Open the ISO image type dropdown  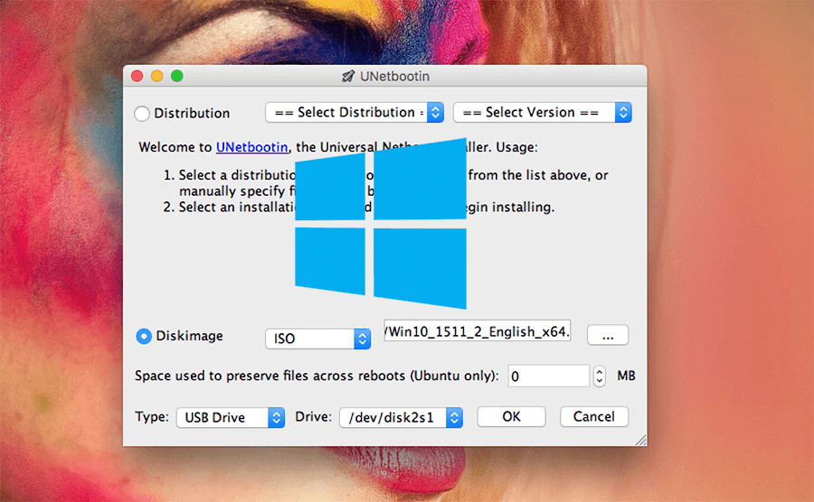point(317,339)
